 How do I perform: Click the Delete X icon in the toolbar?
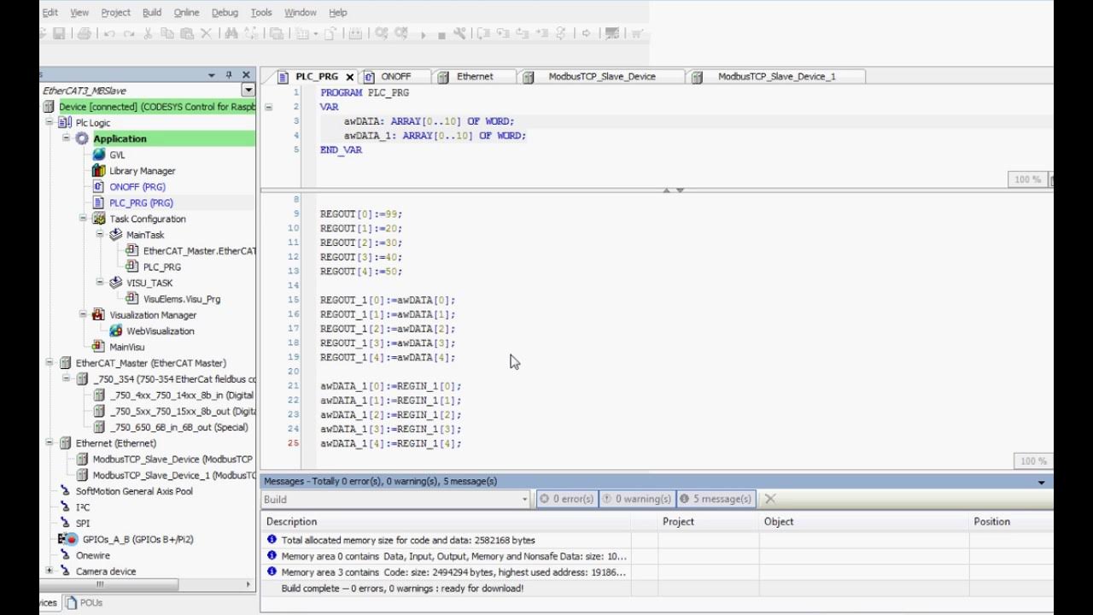click(x=206, y=33)
